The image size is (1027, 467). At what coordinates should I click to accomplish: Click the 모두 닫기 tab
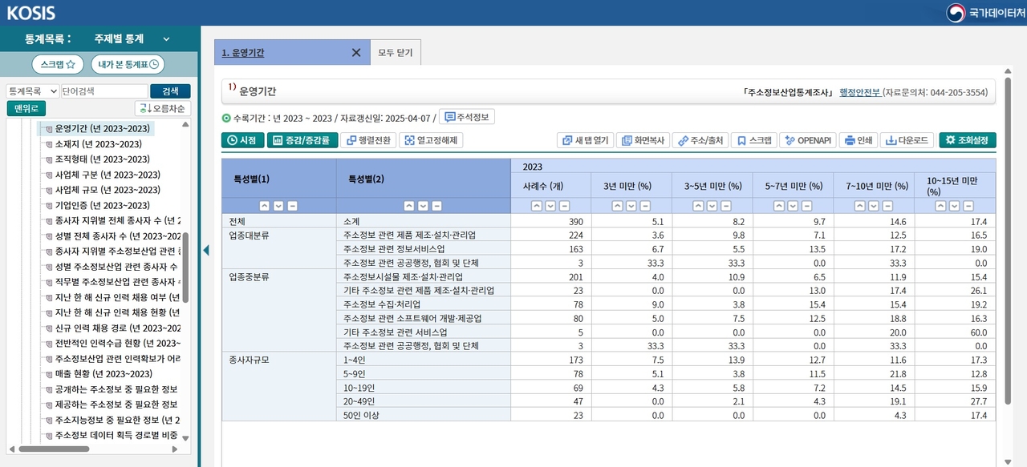click(395, 53)
